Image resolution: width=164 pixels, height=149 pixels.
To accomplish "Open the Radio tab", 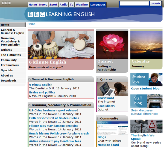I will [63, 5].
